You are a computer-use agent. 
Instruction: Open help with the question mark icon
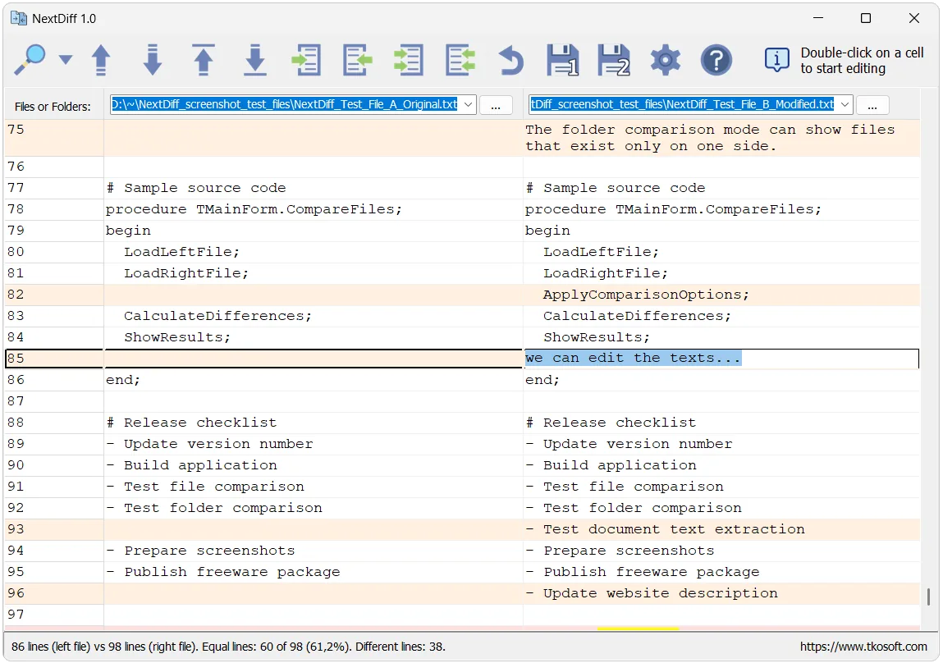[x=716, y=60]
